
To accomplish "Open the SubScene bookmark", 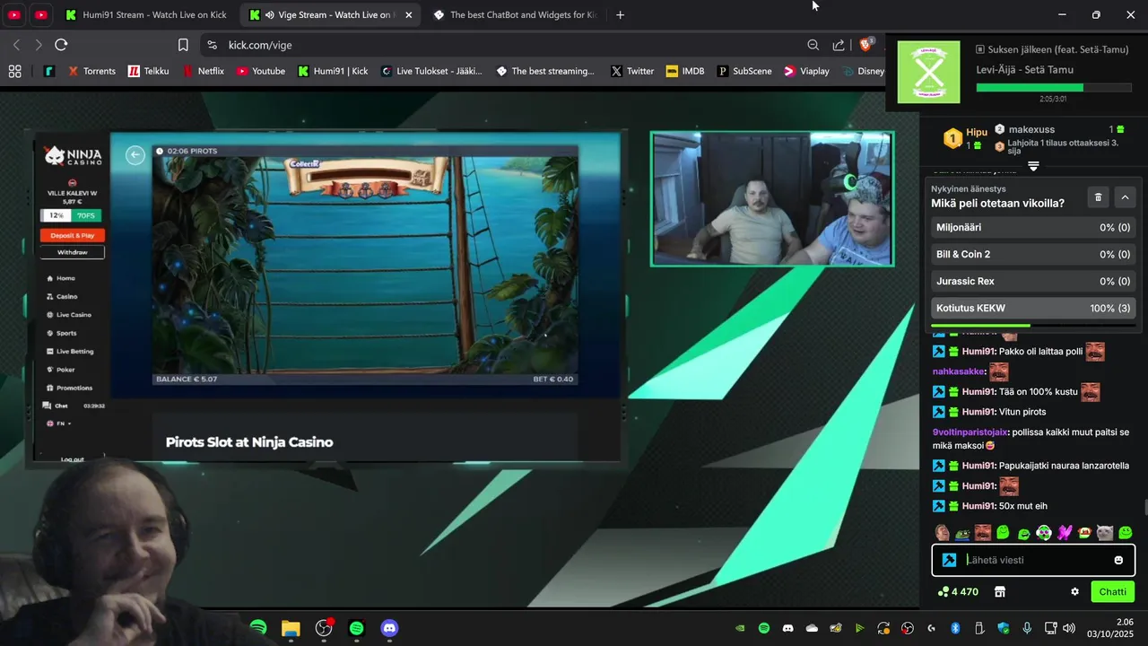I will pos(744,71).
